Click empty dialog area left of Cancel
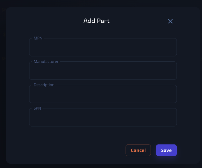 click(x=75, y=150)
